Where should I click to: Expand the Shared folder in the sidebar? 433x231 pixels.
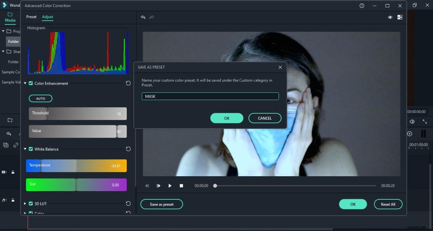click(3, 51)
